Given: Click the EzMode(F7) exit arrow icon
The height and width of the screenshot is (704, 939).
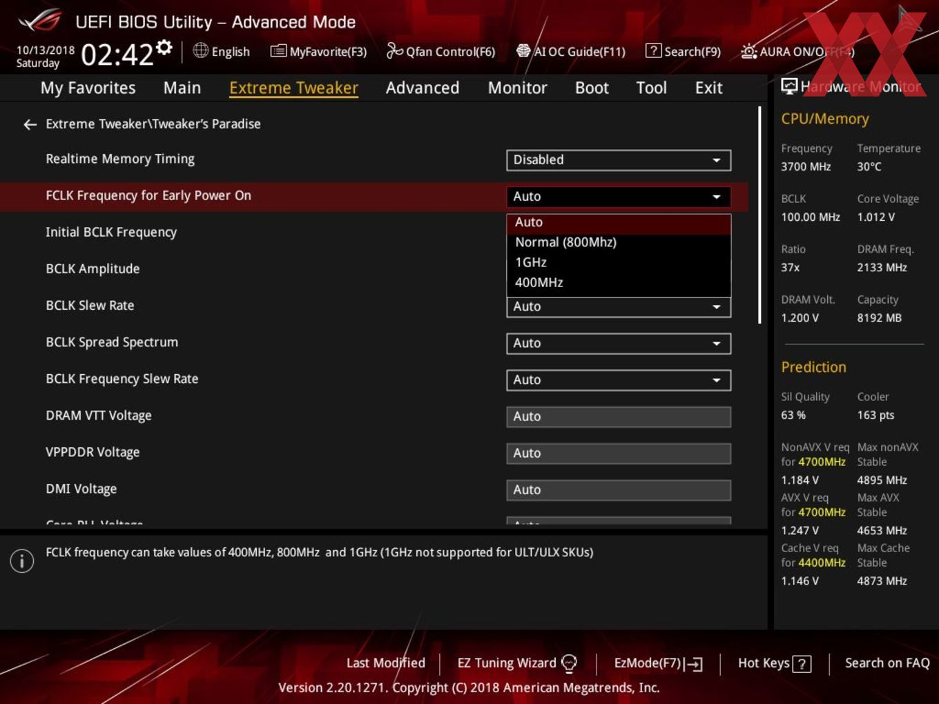Looking at the screenshot, I should click(695, 664).
